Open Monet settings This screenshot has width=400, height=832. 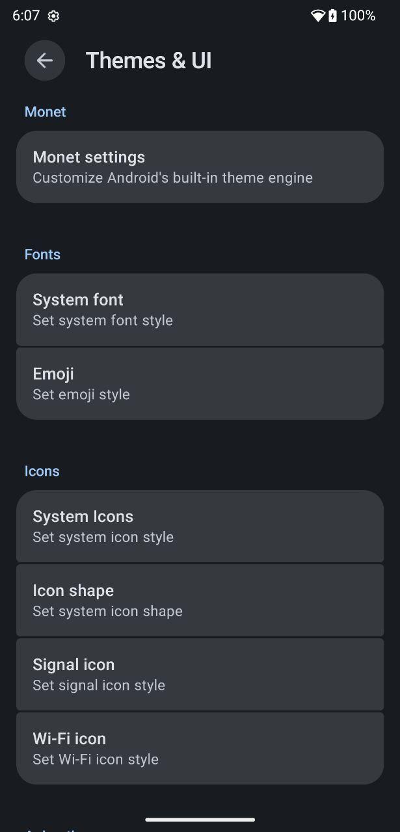pyautogui.click(x=200, y=167)
